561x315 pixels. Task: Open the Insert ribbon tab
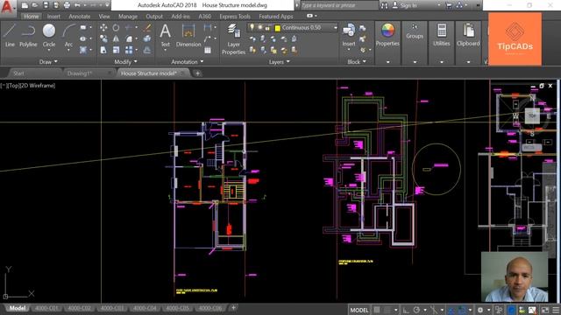[53, 17]
